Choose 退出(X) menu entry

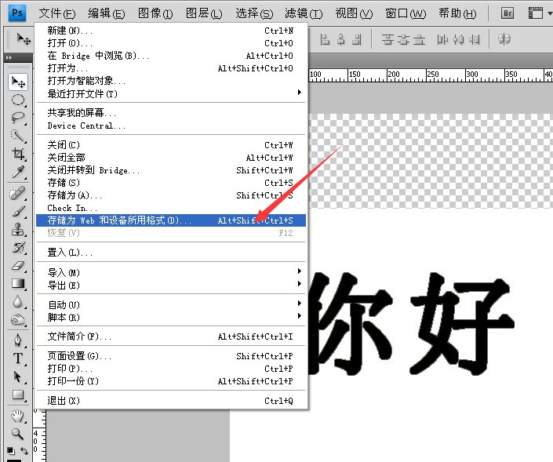(171, 401)
